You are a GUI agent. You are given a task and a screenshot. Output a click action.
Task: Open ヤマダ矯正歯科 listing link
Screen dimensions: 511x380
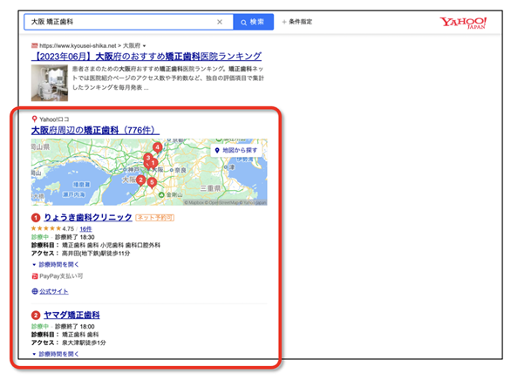72,315
